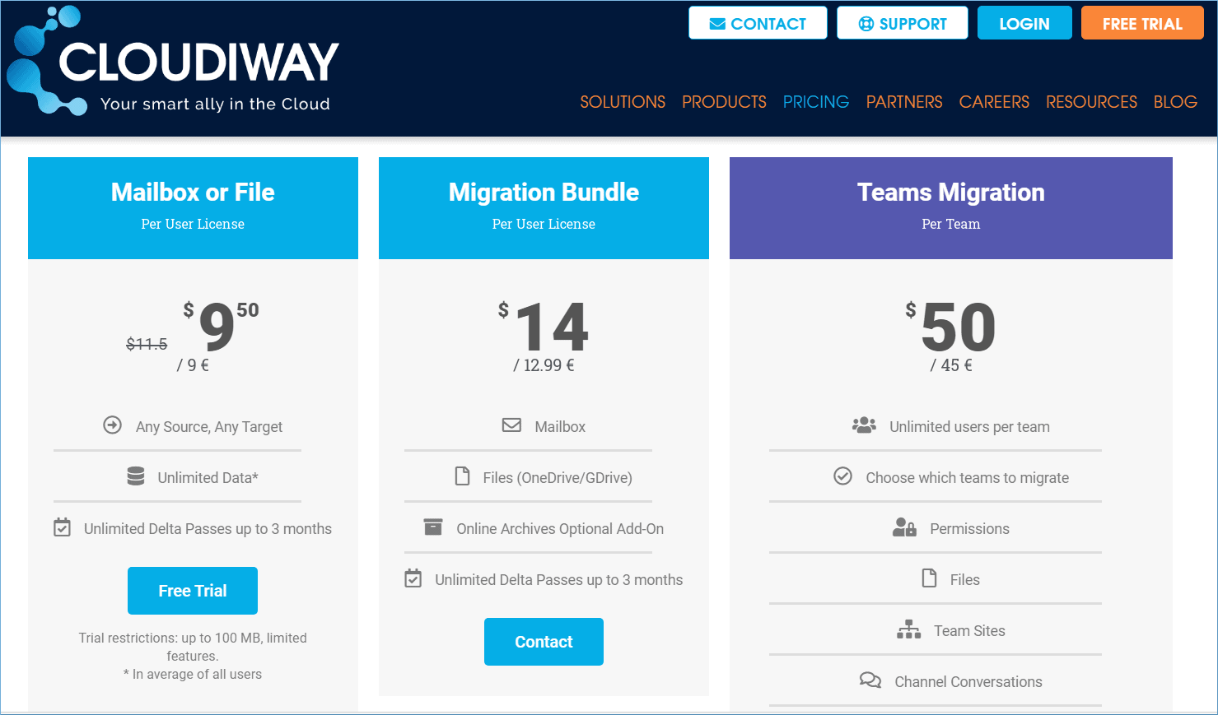Click the lifebuoy icon in Support button
The height and width of the screenshot is (715, 1218).
[x=866, y=24]
